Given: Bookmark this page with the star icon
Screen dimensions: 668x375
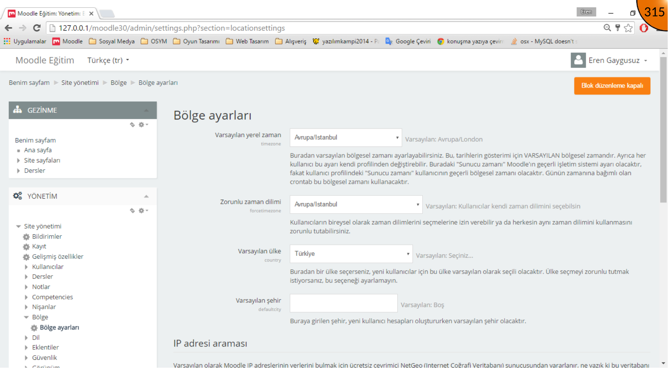Looking at the screenshot, I should pos(628,28).
